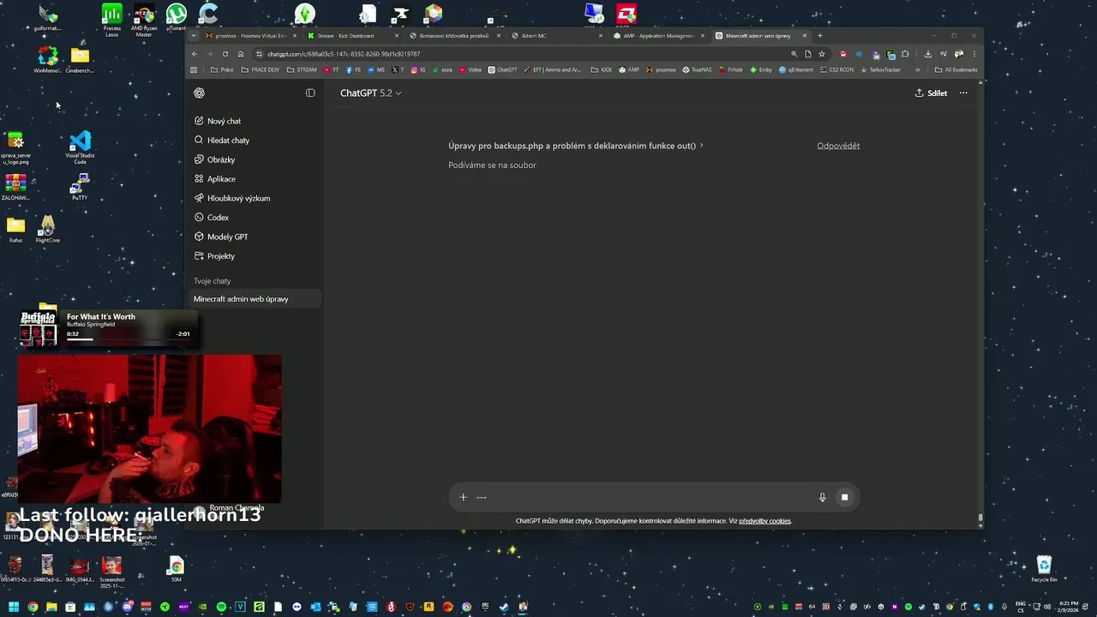This screenshot has width=1097, height=617.
Task: Reload the page in Chrome
Action: click(225, 54)
